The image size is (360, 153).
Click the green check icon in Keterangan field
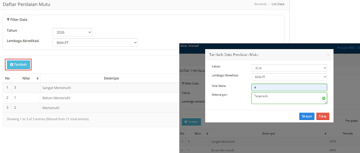[x=324, y=98]
